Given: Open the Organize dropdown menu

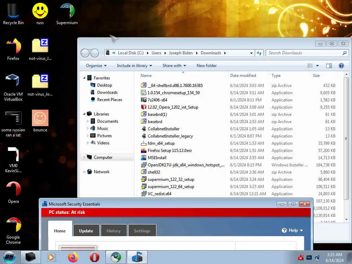Looking at the screenshot, I should pos(96,66).
